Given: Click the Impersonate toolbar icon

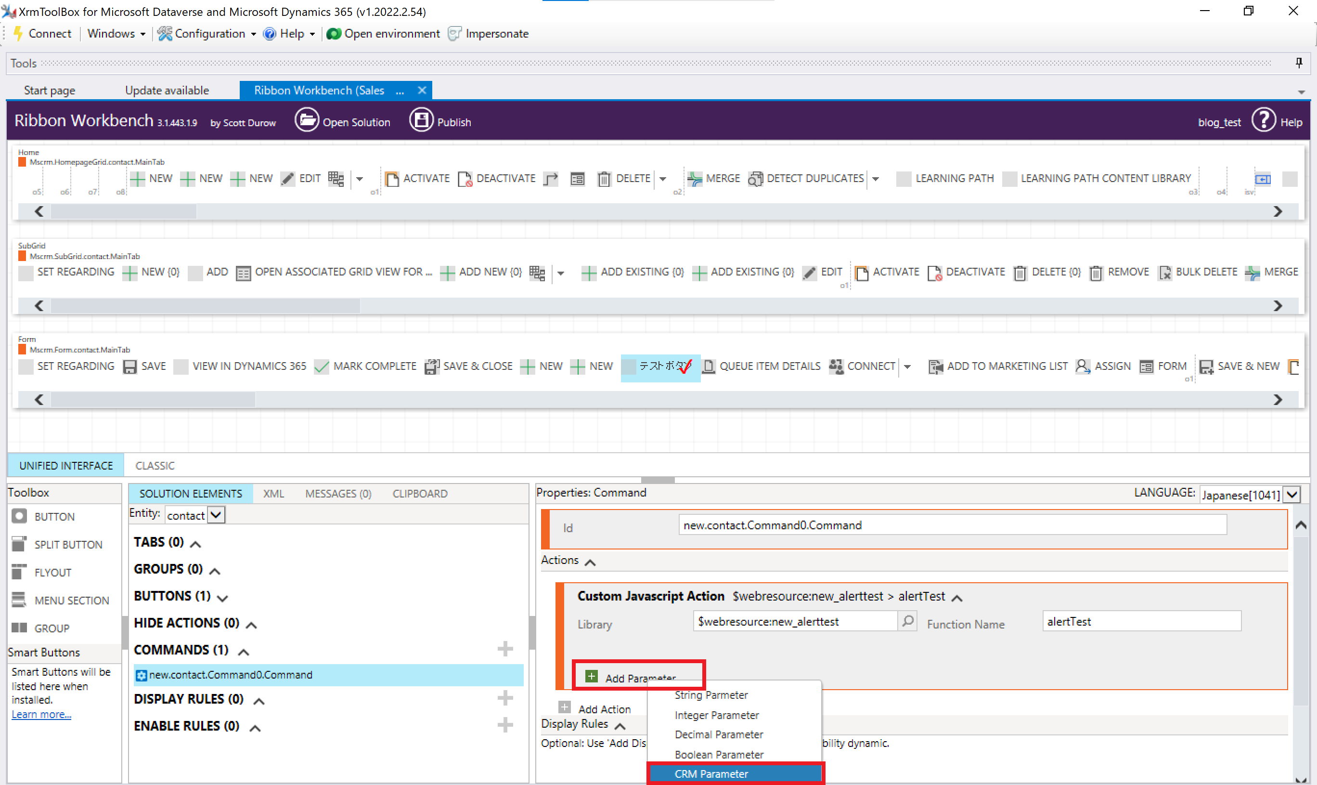Looking at the screenshot, I should click(x=454, y=33).
